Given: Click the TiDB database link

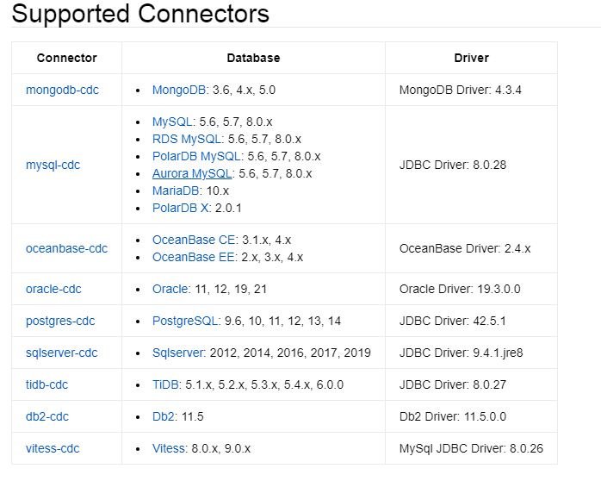Looking at the screenshot, I should pos(166,384).
